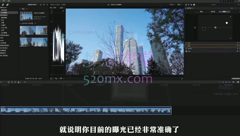Click the midtones gray exposure puck
This screenshot has width=240, height=136.
tap(215, 28)
